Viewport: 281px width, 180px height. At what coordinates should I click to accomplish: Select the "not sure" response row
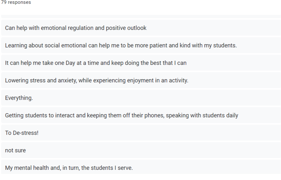141,150
